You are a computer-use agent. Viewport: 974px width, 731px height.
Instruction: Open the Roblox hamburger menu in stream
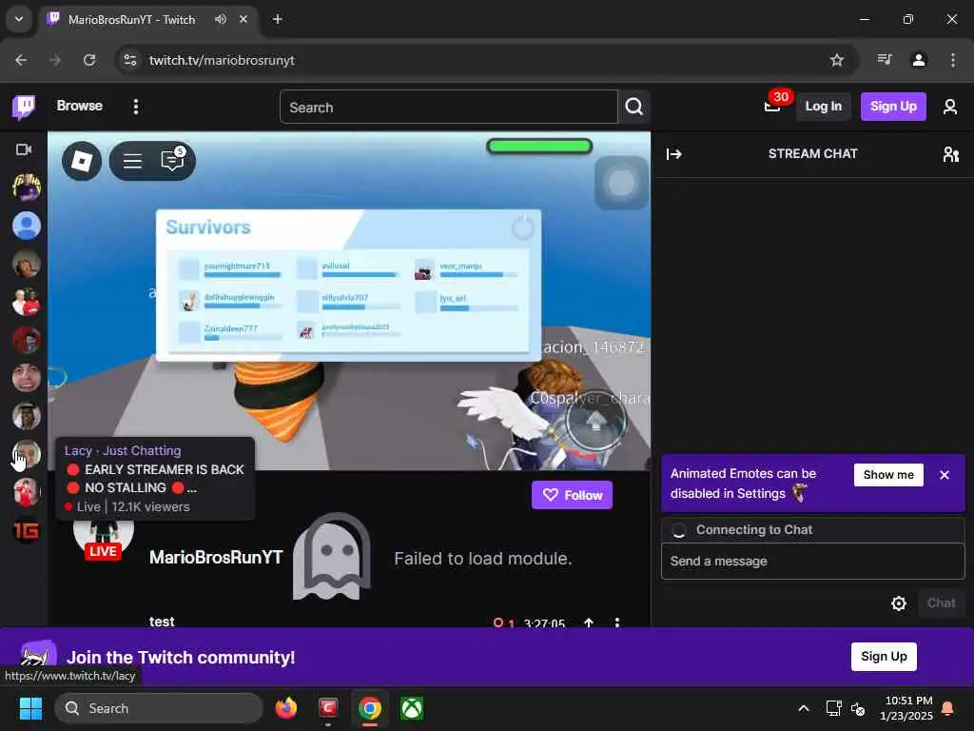[x=132, y=161]
